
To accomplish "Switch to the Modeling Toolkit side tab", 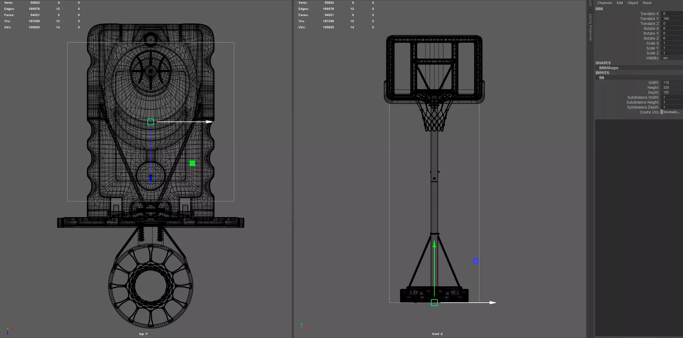I will coord(590,27).
